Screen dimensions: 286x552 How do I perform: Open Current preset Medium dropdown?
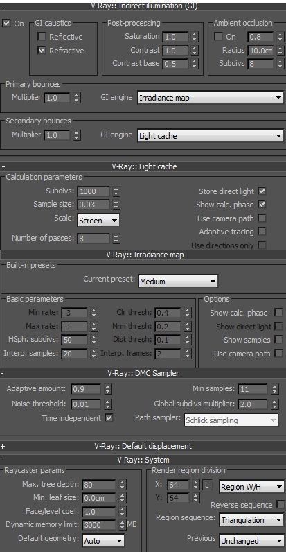(178, 282)
